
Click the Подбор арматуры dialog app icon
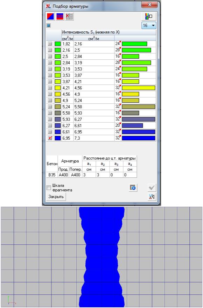48,6
